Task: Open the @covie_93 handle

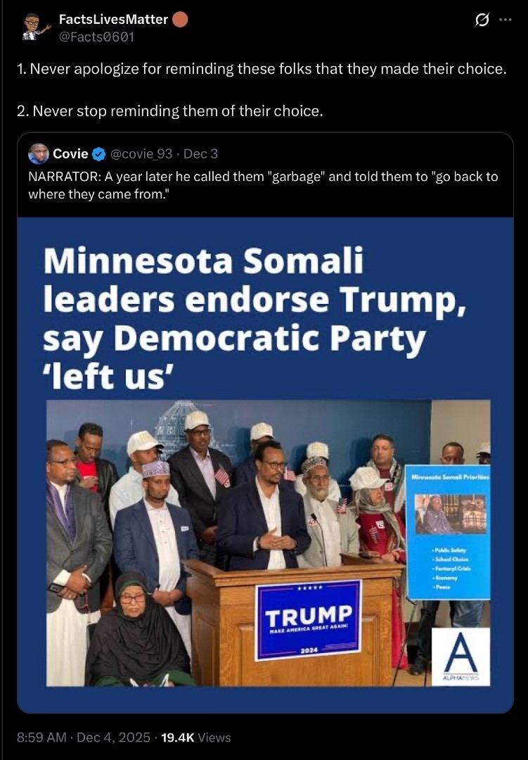Action: tap(141, 154)
